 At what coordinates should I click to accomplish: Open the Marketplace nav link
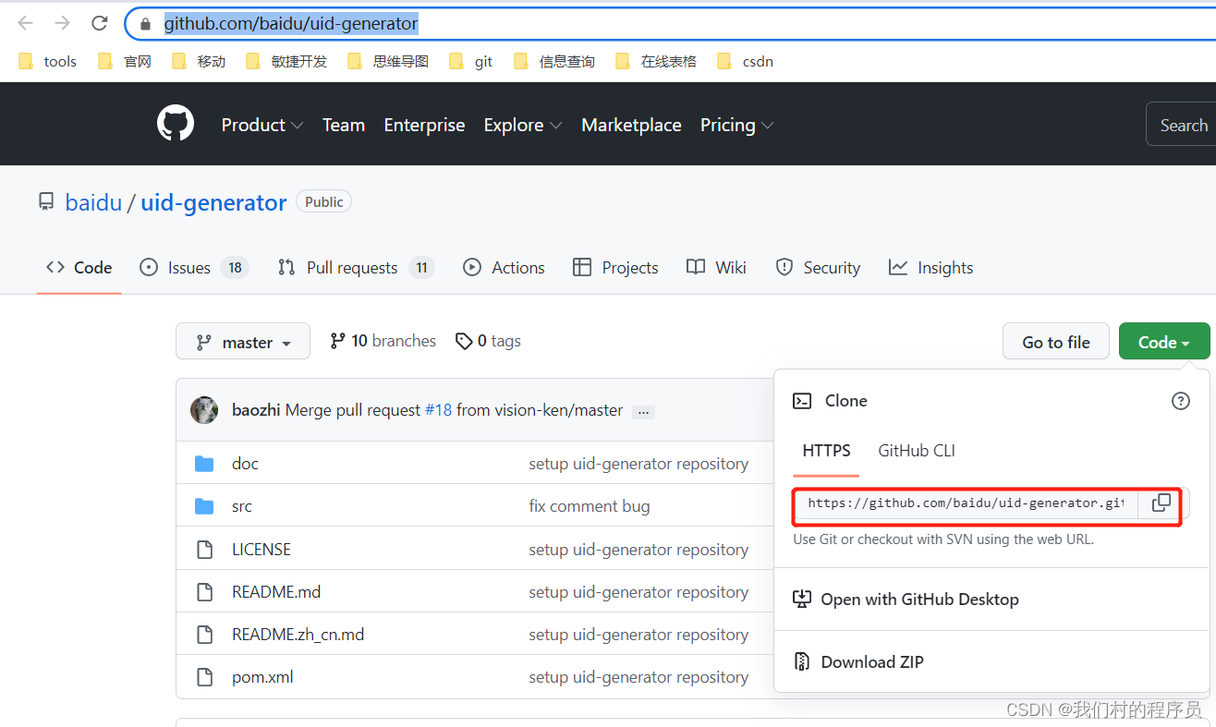(x=631, y=125)
